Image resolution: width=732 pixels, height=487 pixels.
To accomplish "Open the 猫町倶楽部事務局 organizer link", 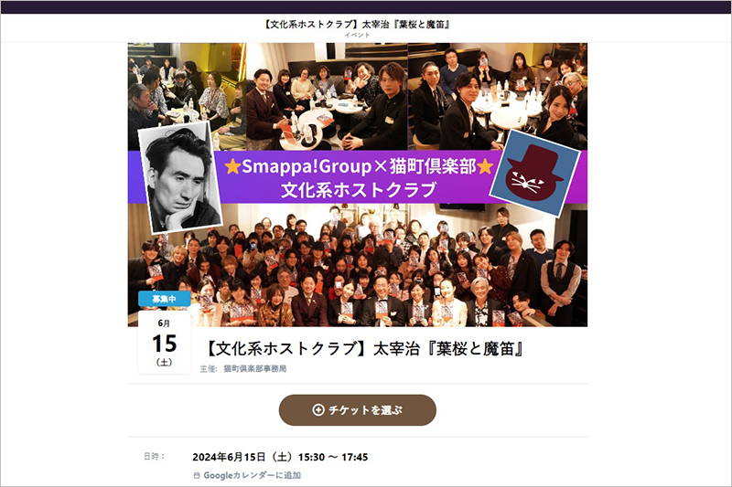I will (255, 368).
